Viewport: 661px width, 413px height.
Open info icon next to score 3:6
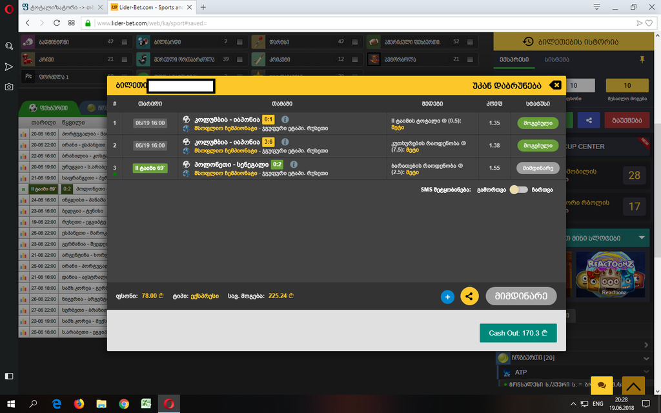click(x=285, y=141)
